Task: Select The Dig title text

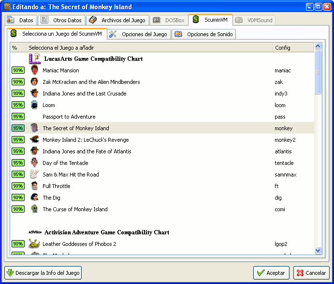Action: 51,198
